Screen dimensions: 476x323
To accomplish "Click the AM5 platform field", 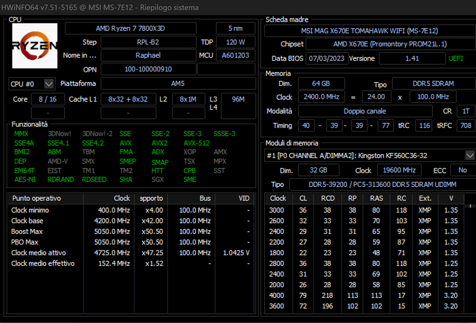I will click(178, 84).
